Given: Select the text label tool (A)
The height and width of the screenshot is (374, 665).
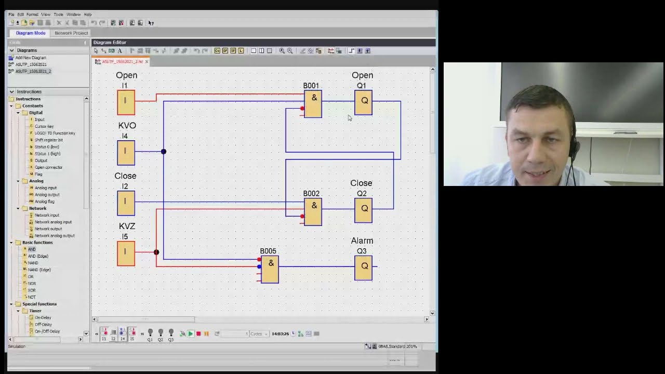Looking at the screenshot, I should (x=119, y=51).
